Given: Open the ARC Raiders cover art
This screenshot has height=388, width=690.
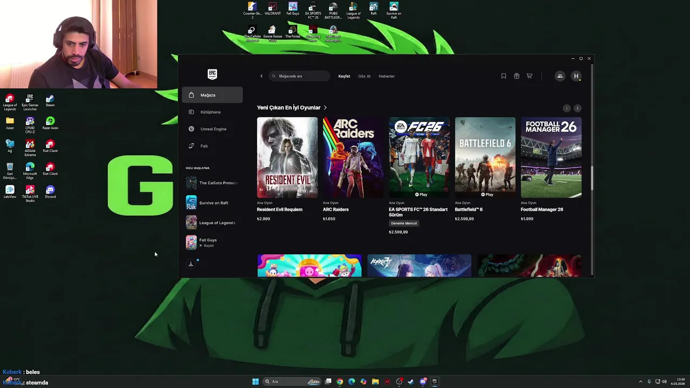Looking at the screenshot, I should coord(353,157).
